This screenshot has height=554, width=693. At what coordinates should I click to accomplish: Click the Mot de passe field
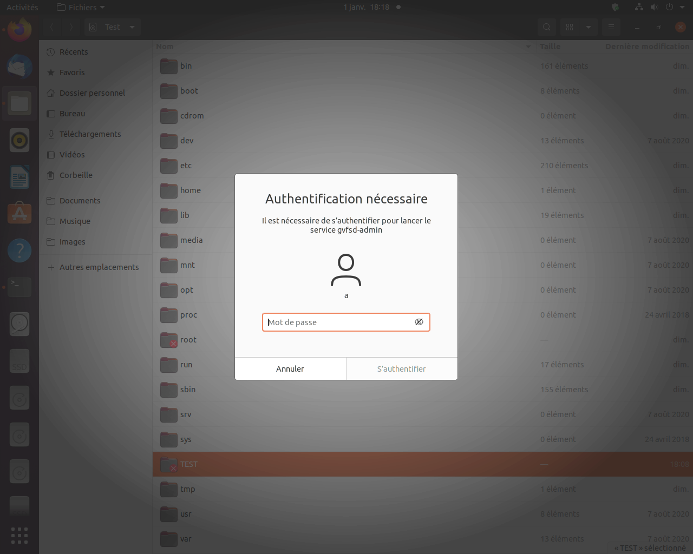pyautogui.click(x=346, y=322)
